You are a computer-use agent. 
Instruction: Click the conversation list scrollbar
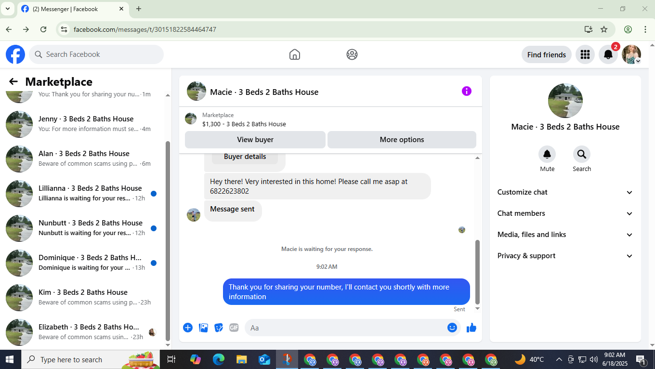click(168, 241)
